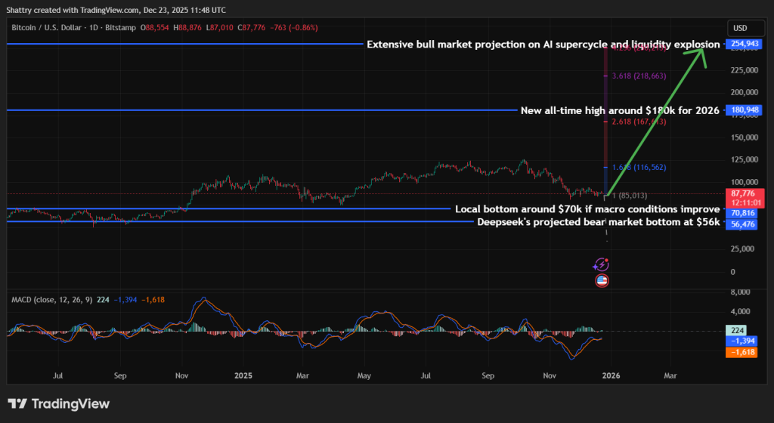Viewport: 774px width, 423px height.
Task: Open the USD currency selector
Action: pyautogui.click(x=745, y=28)
